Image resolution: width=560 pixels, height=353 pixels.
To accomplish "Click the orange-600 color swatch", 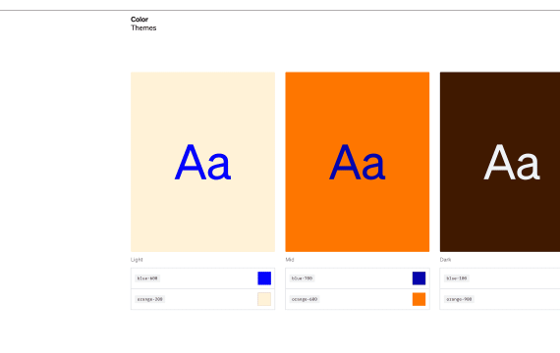I will click(419, 299).
